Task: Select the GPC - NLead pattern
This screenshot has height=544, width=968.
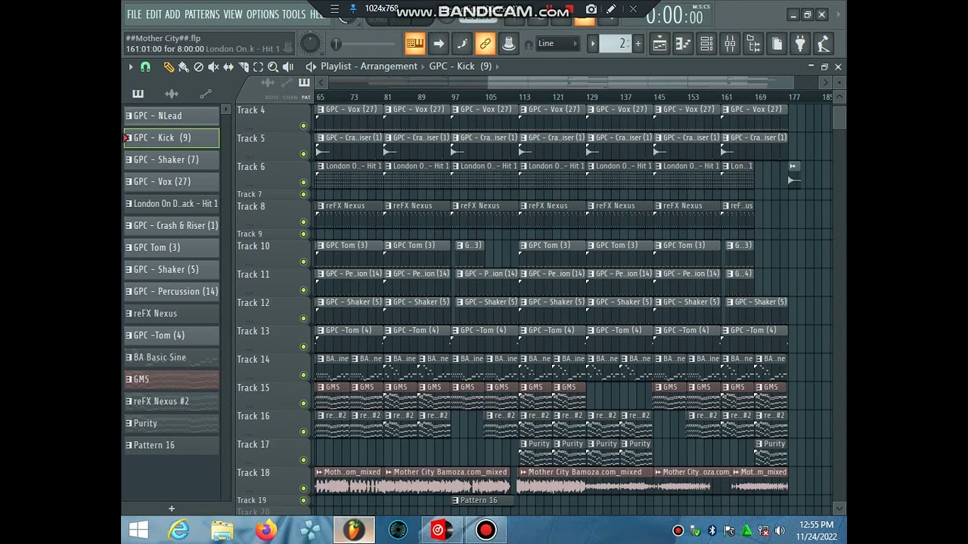Action: click(172, 116)
